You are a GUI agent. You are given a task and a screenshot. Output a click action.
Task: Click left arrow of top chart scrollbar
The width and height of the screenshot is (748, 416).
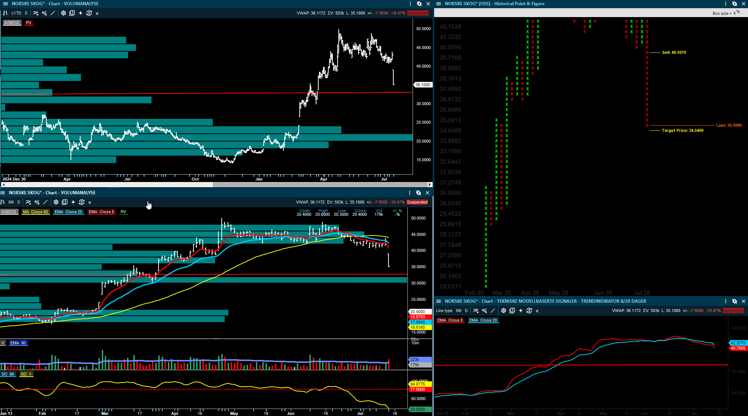click(x=4, y=185)
